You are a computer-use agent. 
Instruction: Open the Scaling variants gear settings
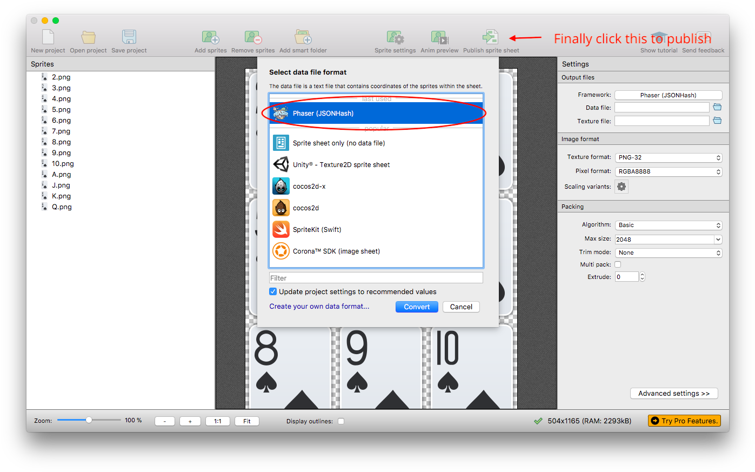coord(620,186)
